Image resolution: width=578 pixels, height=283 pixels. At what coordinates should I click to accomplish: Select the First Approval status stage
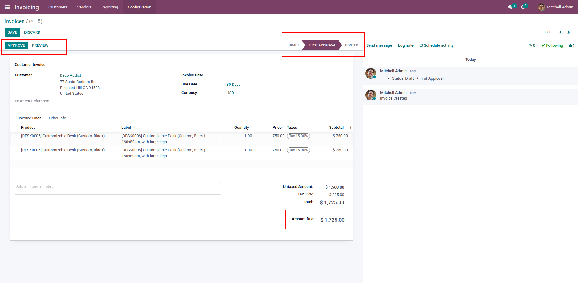pos(322,45)
